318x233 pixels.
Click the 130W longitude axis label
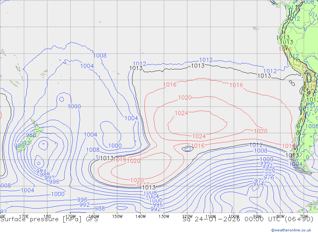pos(163,216)
